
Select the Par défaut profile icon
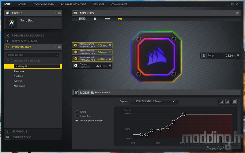(x=11, y=23)
